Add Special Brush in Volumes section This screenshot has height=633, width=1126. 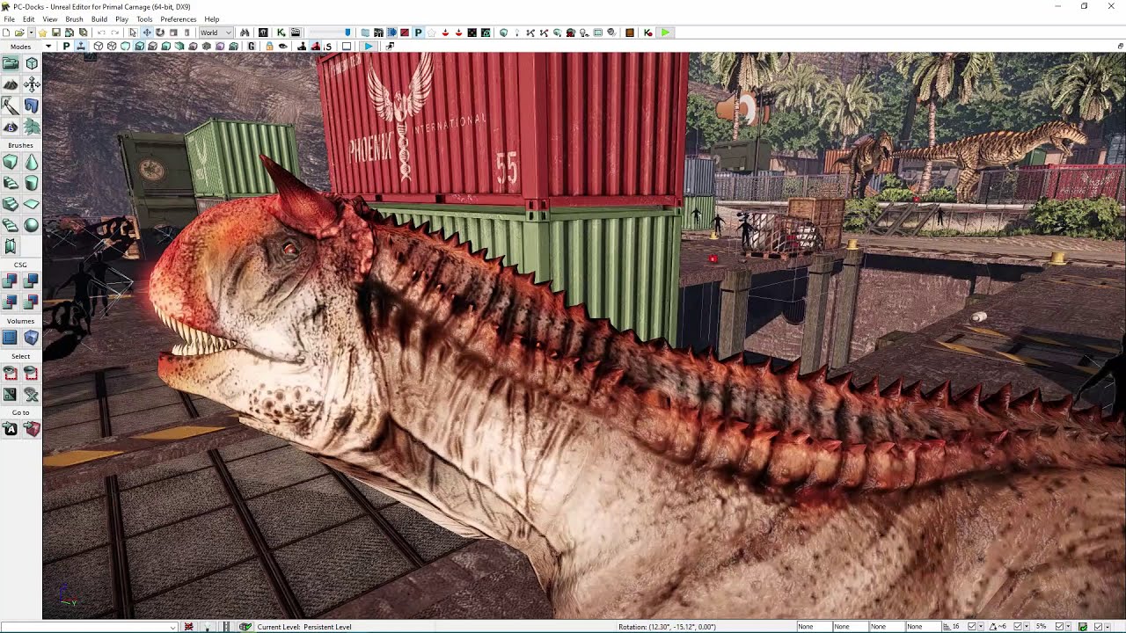pyautogui.click(x=11, y=338)
